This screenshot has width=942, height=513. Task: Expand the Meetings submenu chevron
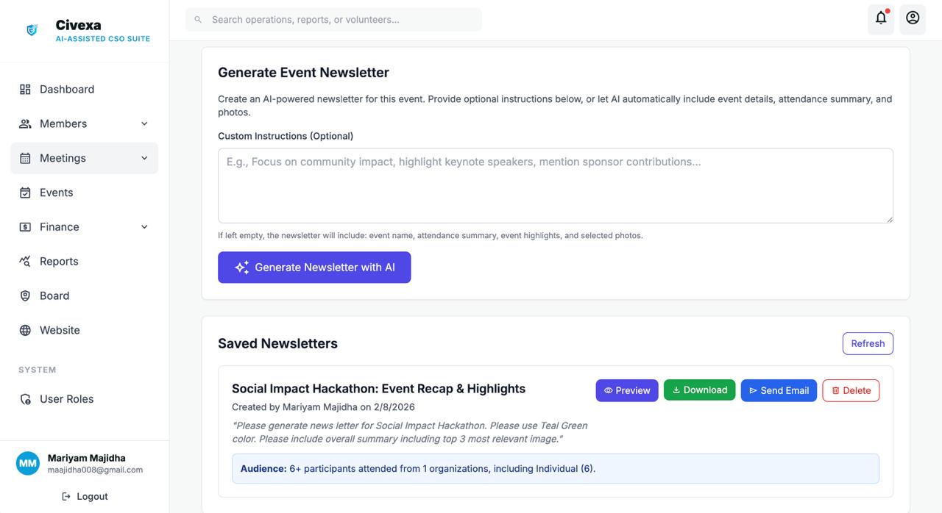pyautogui.click(x=144, y=158)
